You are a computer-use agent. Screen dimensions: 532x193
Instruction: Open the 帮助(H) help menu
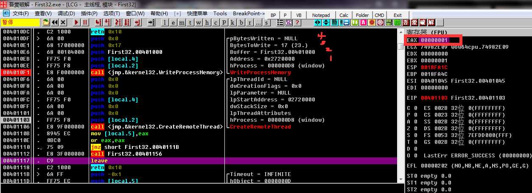pyautogui.click(x=159, y=14)
